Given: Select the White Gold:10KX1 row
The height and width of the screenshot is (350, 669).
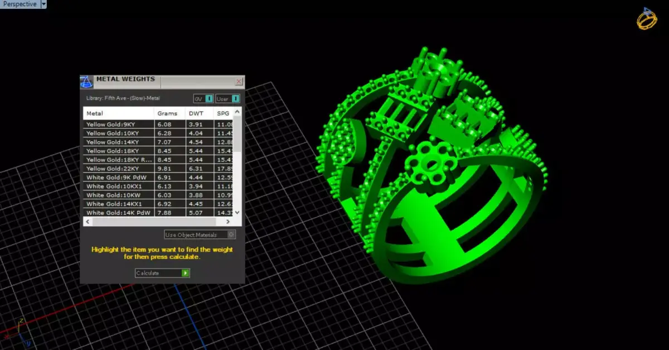Looking at the screenshot, I should coord(158,186).
